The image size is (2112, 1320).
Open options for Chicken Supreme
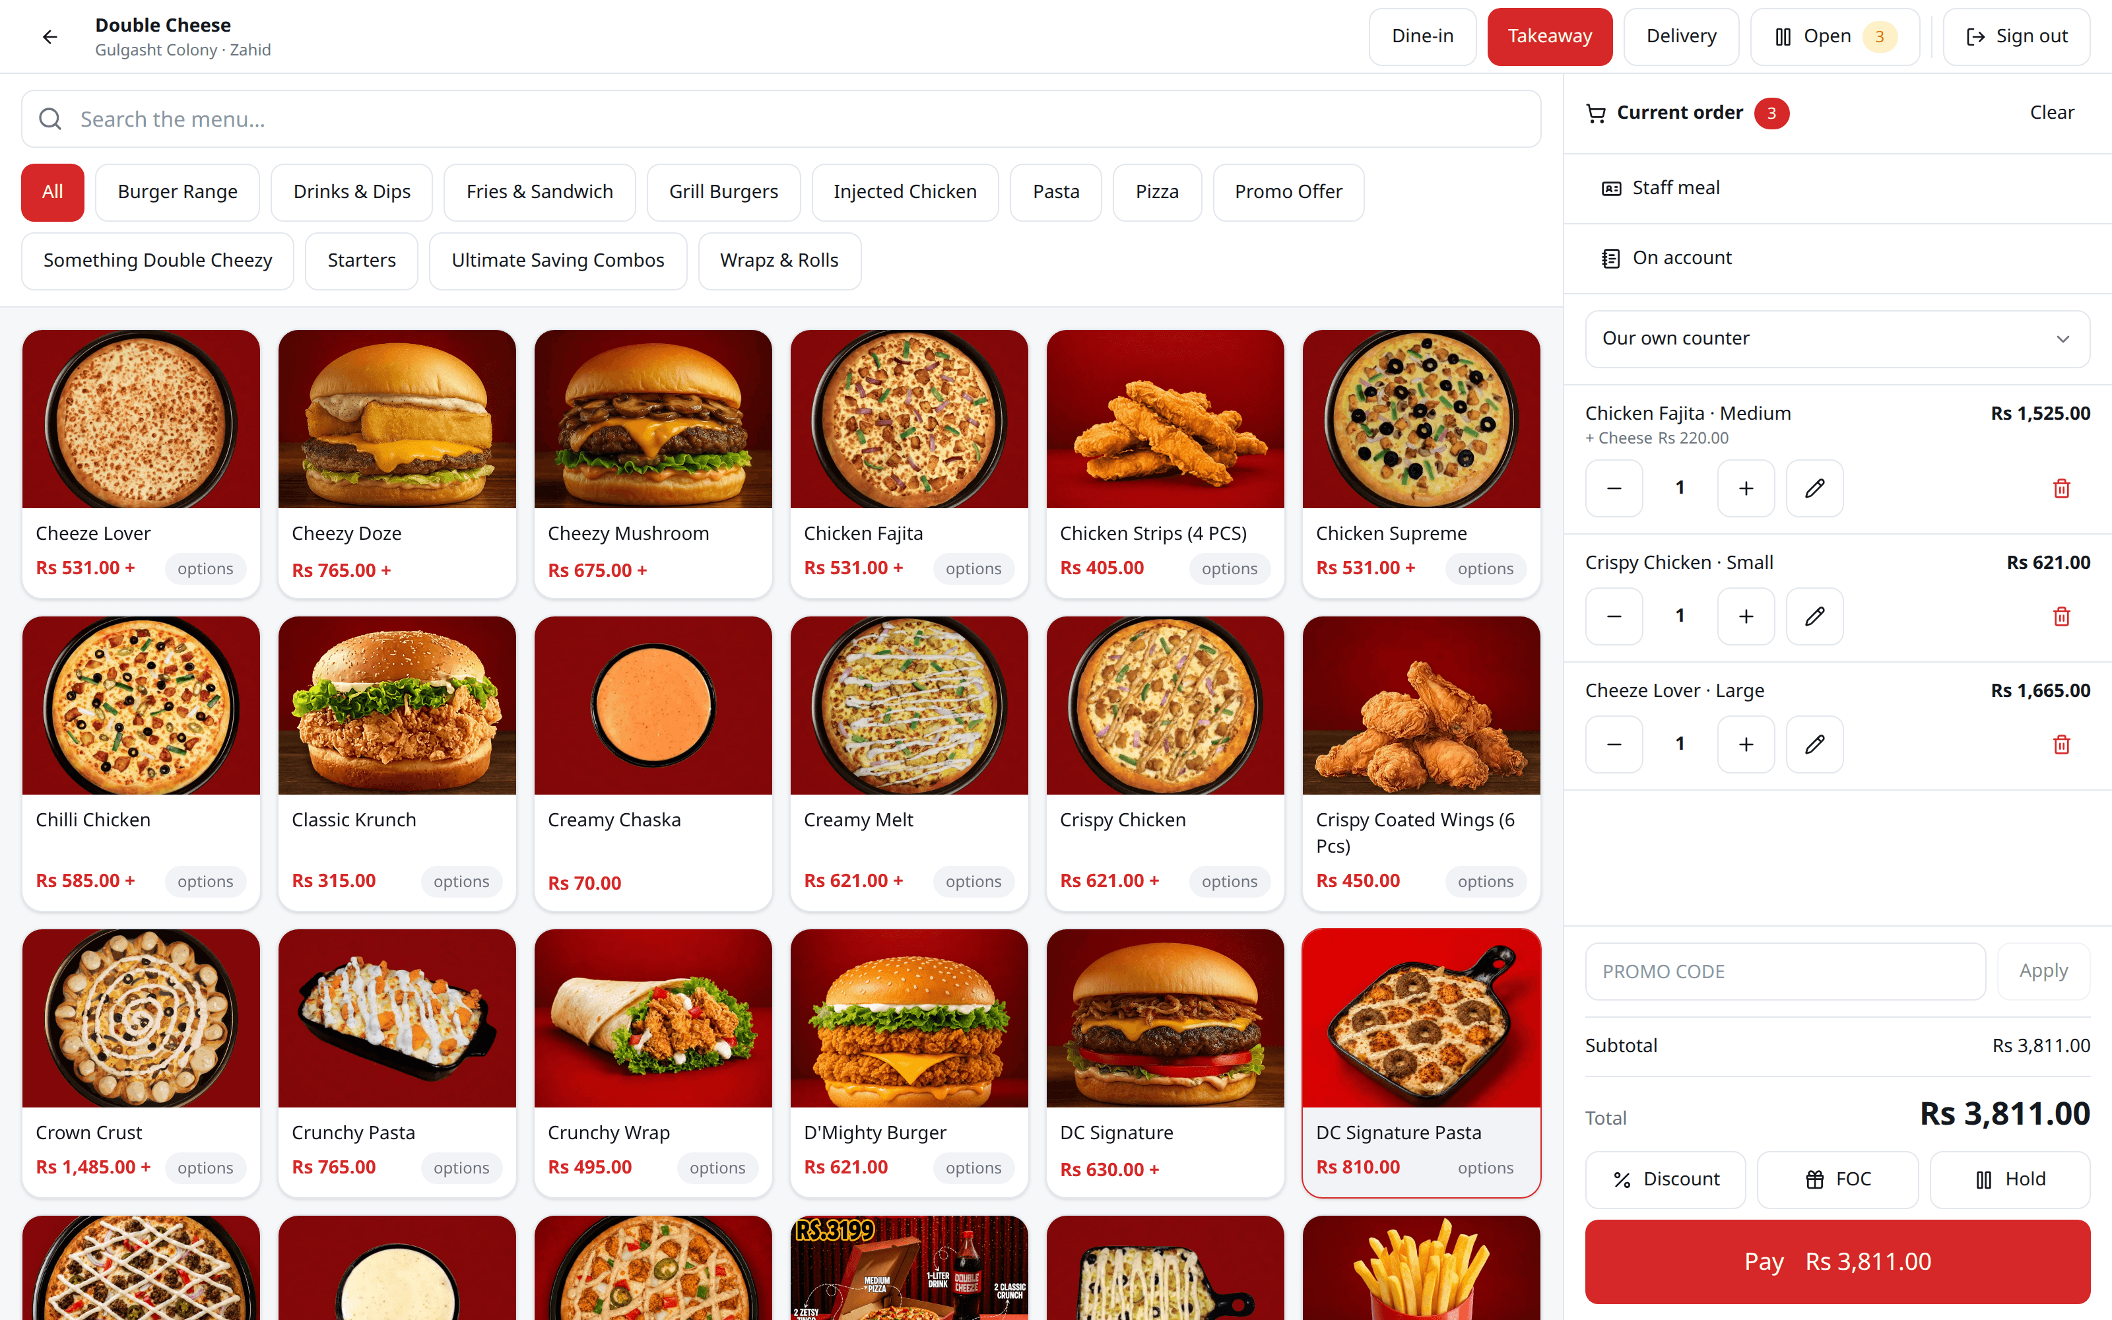coord(1486,568)
